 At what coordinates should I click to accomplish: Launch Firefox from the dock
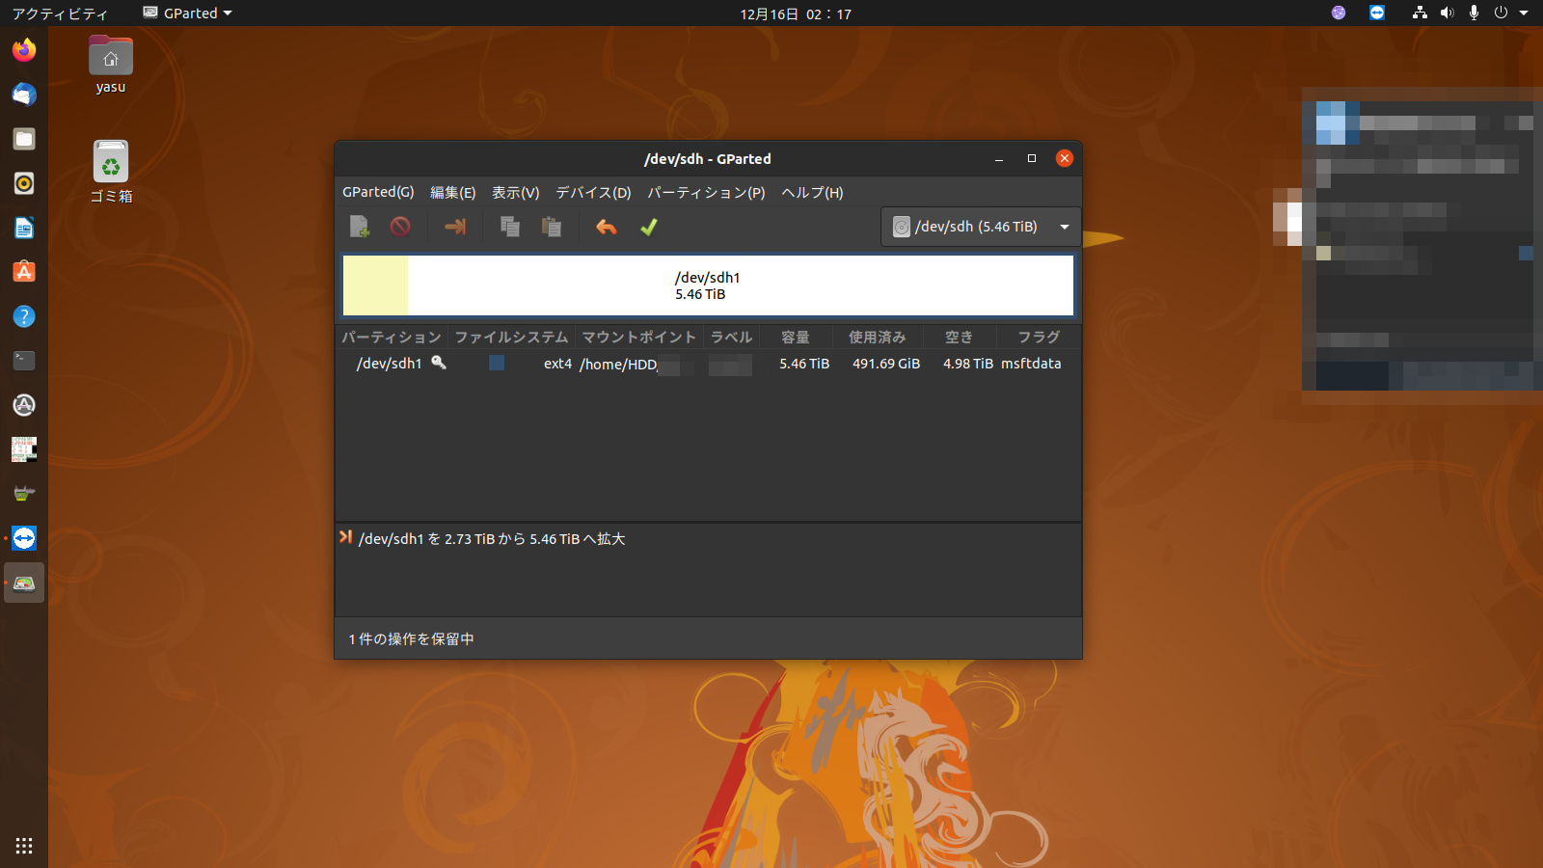(x=24, y=50)
